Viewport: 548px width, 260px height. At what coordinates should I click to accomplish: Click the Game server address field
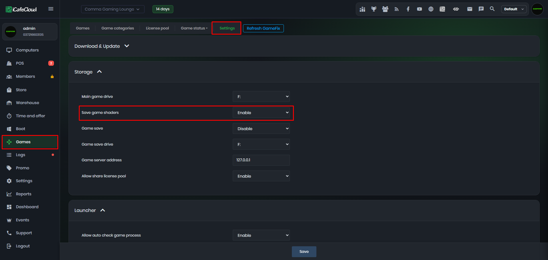tap(261, 160)
